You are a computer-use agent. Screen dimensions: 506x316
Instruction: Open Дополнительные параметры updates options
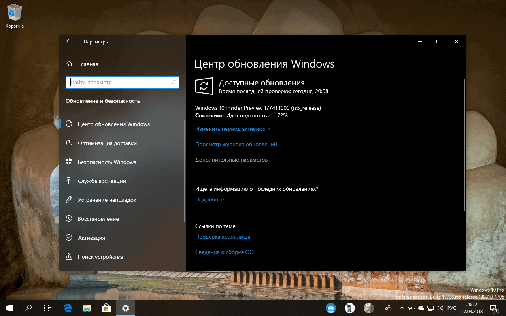pos(232,160)
